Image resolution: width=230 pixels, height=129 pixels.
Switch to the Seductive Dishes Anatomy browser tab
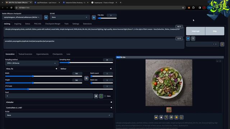point(75,3)
